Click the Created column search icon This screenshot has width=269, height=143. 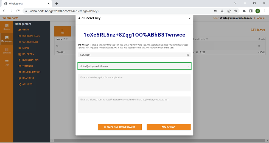point(259,46)
